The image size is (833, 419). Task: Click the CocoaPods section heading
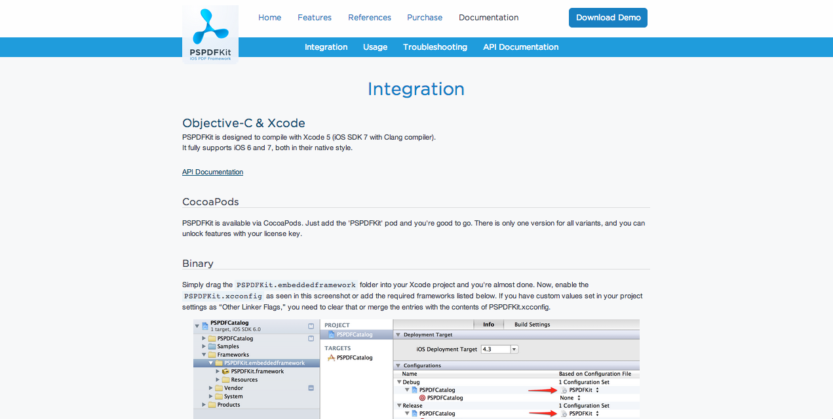210,202
